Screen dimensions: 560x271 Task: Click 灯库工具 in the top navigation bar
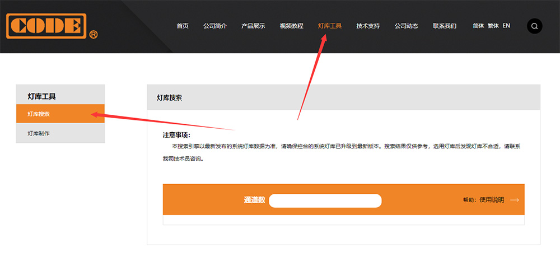330,26
